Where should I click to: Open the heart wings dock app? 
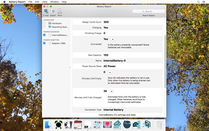coord(107,125)
